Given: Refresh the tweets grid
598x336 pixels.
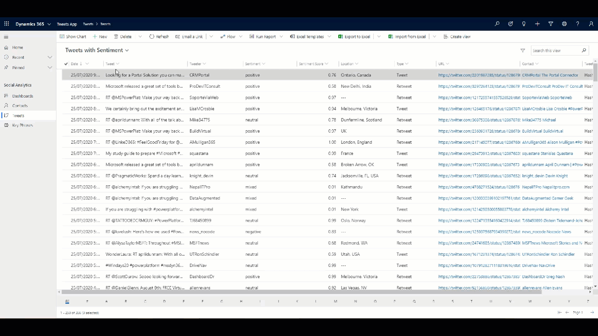Looking at the screenshot, I should click(x=159, y=36).
